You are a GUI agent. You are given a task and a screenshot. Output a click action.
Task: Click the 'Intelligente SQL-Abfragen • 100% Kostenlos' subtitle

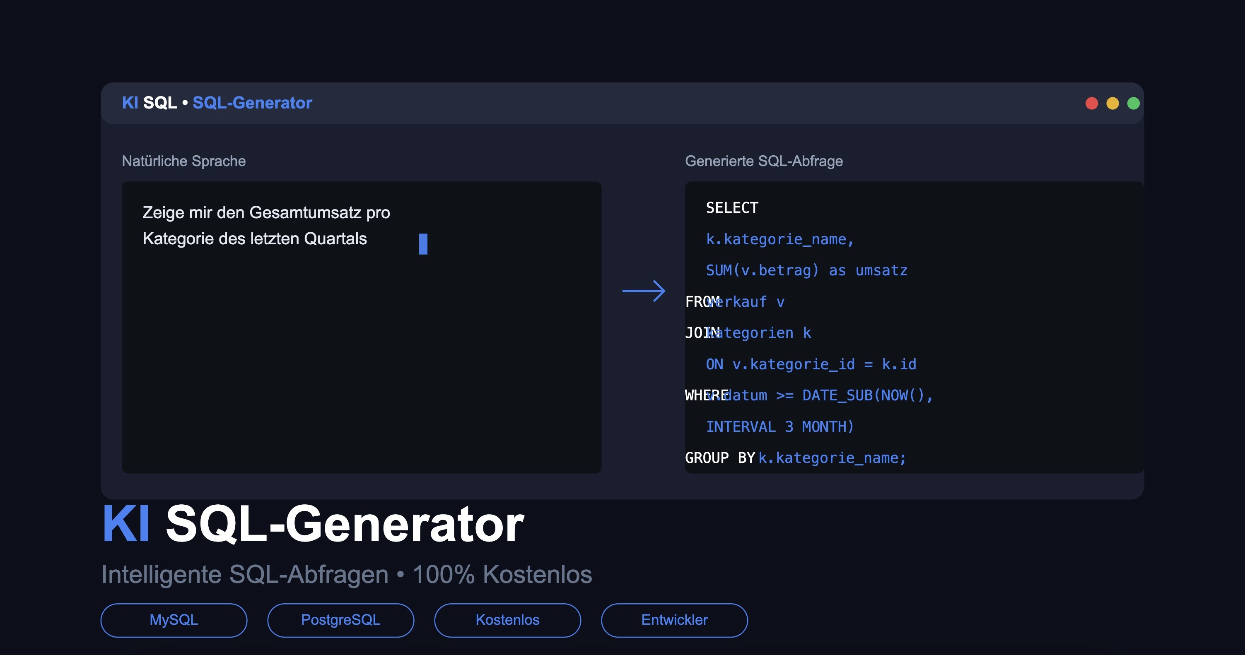(x=347, y=574)
